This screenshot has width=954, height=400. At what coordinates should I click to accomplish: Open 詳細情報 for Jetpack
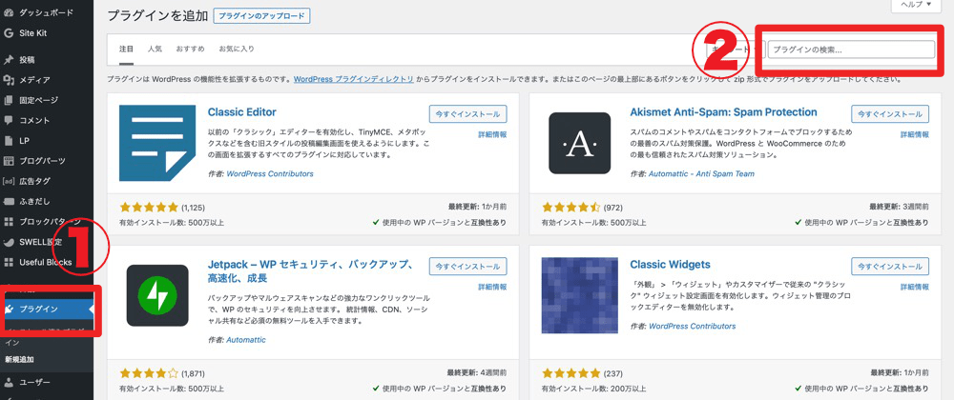[492, 287]
